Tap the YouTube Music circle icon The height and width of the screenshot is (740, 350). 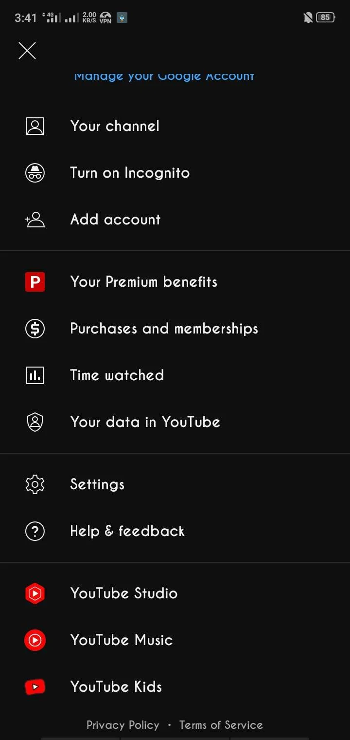pos(35,640)
